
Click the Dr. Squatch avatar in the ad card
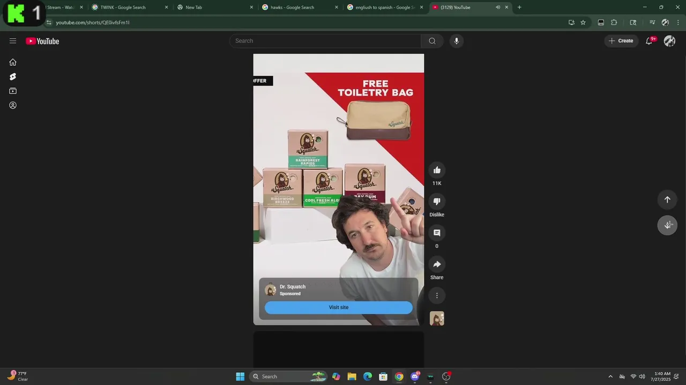tap(271, 290)
